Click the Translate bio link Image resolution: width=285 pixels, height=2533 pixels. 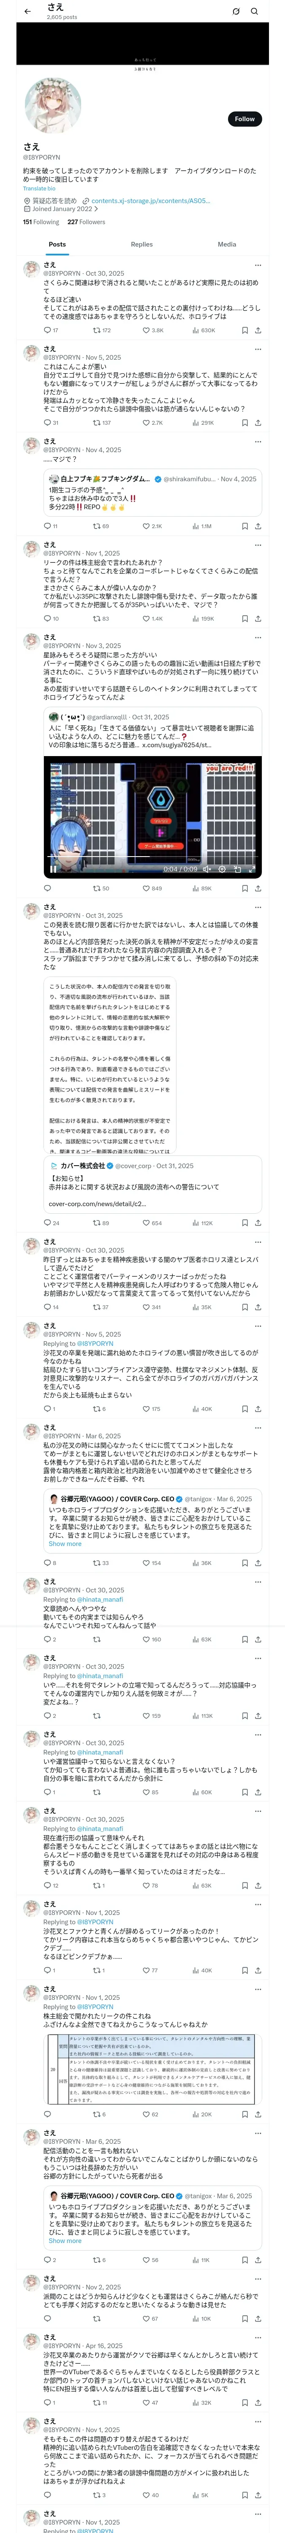tap(39, 189)
